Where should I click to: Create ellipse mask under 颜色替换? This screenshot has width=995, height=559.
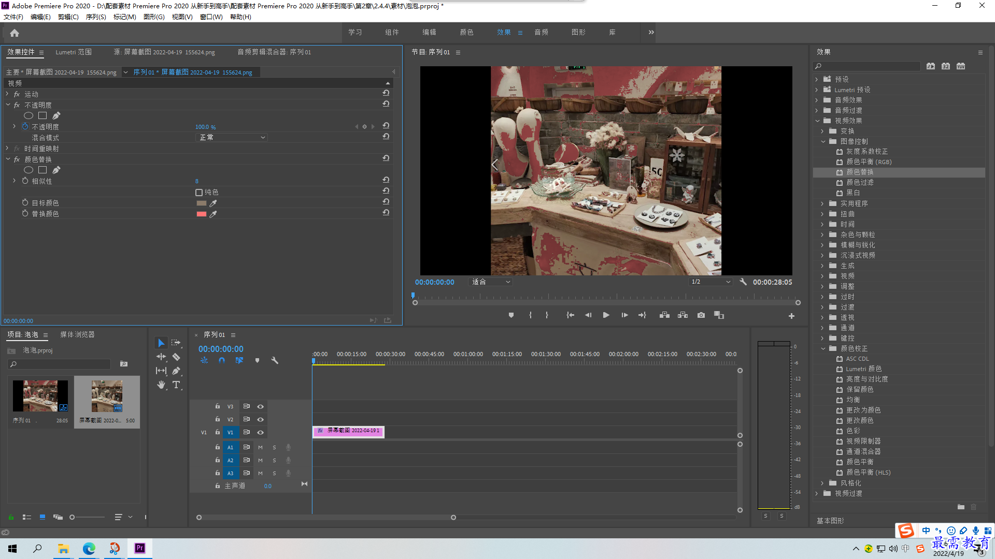click(29, 170)
